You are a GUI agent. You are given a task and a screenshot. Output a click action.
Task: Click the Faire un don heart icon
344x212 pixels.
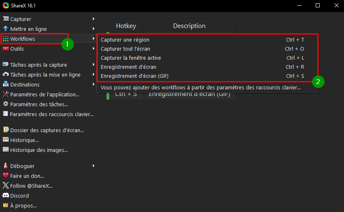tap(5, 175)
